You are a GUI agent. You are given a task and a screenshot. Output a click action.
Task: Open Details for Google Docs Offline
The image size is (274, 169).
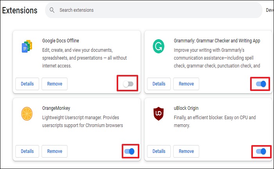[27, 84]
